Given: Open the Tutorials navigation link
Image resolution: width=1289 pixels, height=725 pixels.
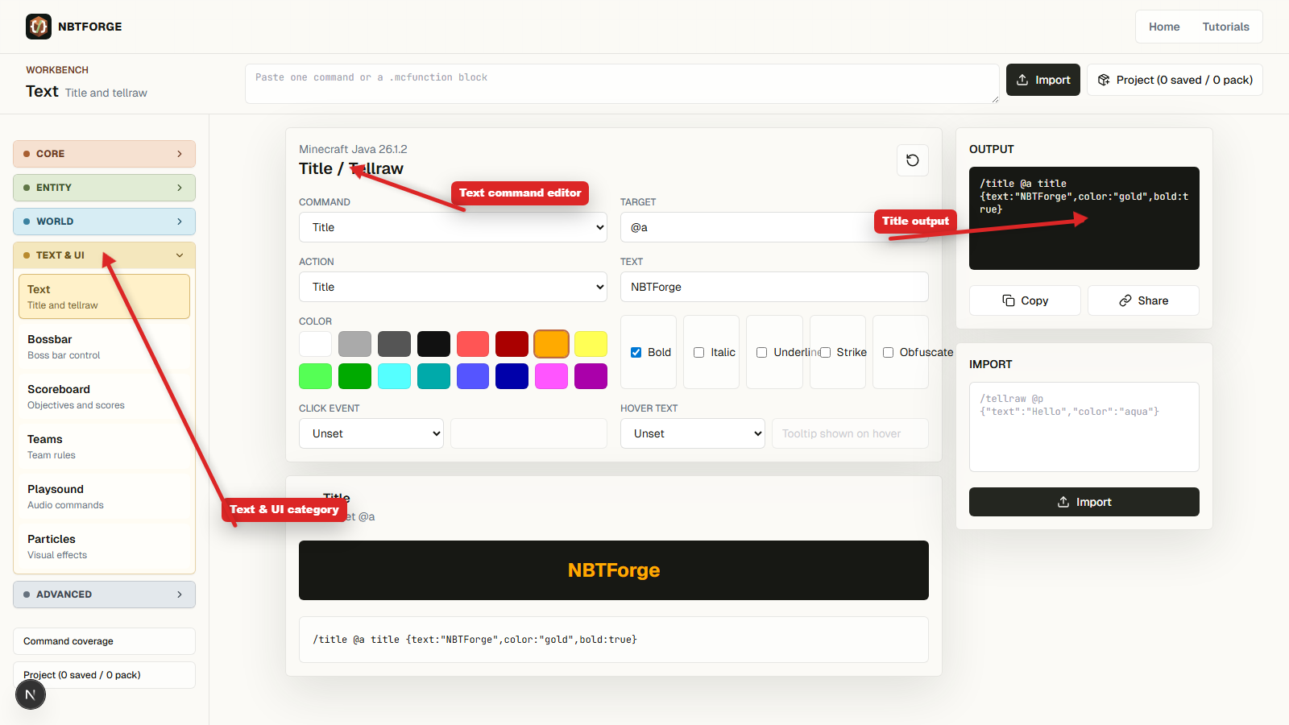Looking at the screenshot, I should pos(1225,27).
